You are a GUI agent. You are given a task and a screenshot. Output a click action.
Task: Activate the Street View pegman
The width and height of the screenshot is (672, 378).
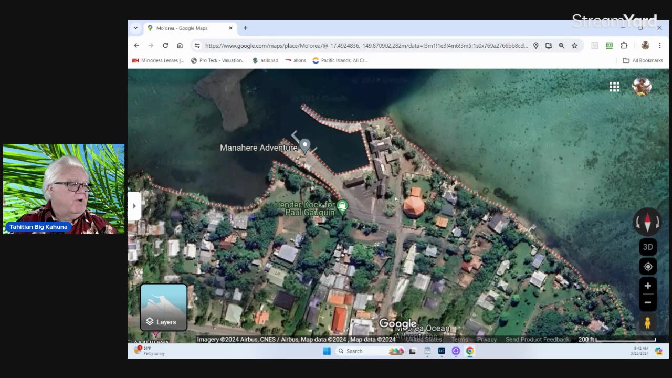648,323
